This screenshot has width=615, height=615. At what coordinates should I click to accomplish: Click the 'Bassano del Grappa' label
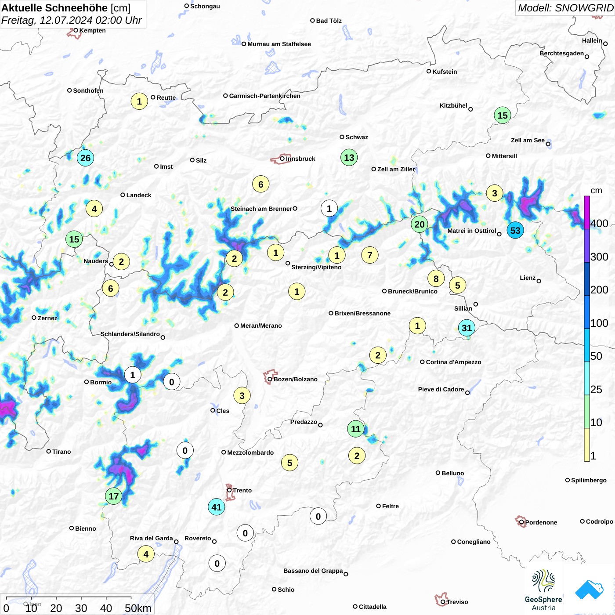click(x=313, y=571)
